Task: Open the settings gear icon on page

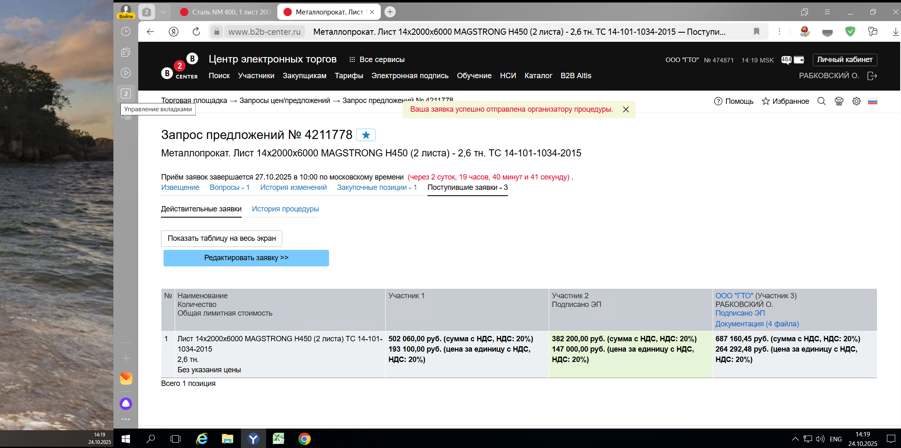Action: click(856, 101)
